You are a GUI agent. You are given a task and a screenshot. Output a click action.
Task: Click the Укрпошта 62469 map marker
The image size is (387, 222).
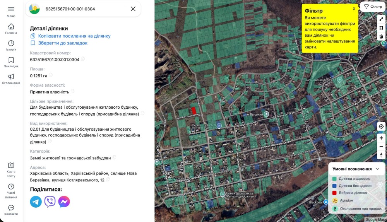click(219, 126)
